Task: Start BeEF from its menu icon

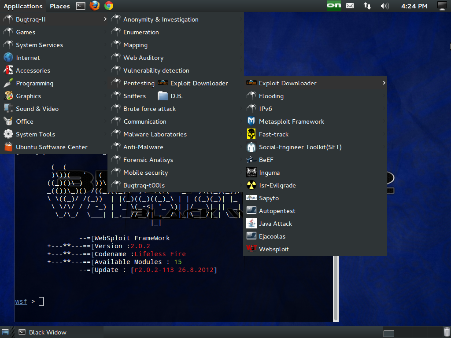Action: pos(251,159)
